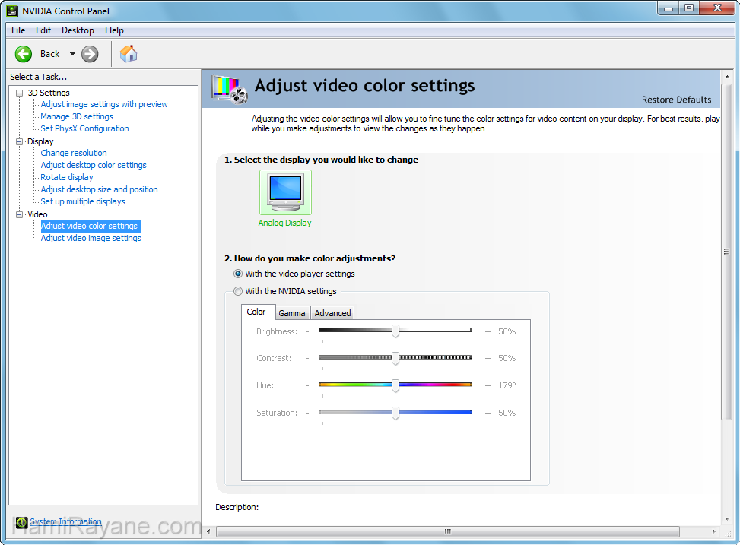Viewport: 740px width, 545px height.
Task: Click the horizontal scrollbar right arrow
Action: (713, 531)
